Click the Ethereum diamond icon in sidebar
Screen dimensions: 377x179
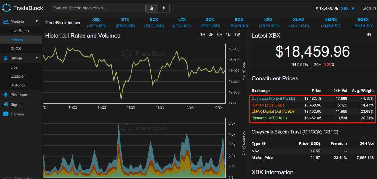pyautogui.click(x=5, y=95)
